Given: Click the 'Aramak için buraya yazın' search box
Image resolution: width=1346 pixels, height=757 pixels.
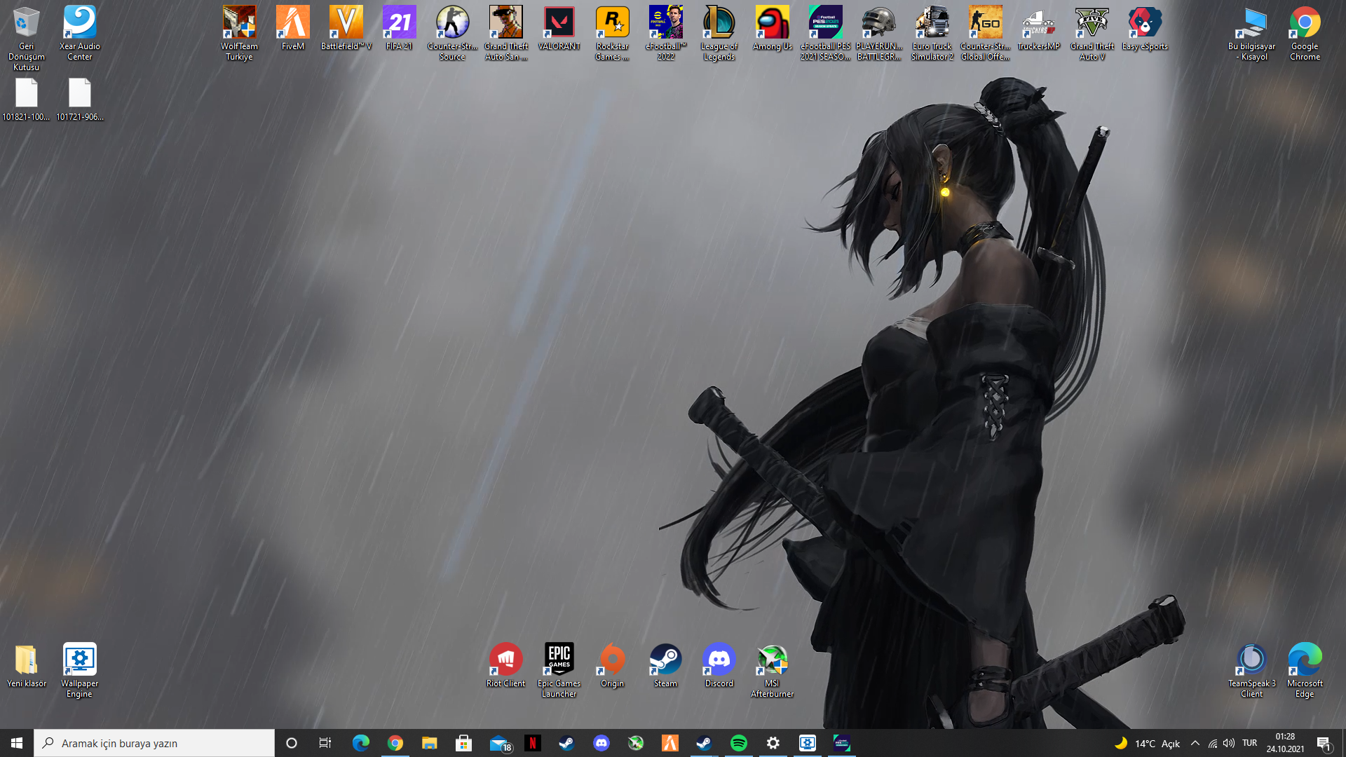Looking at the screenshot, I should click(x=154, y=743).
